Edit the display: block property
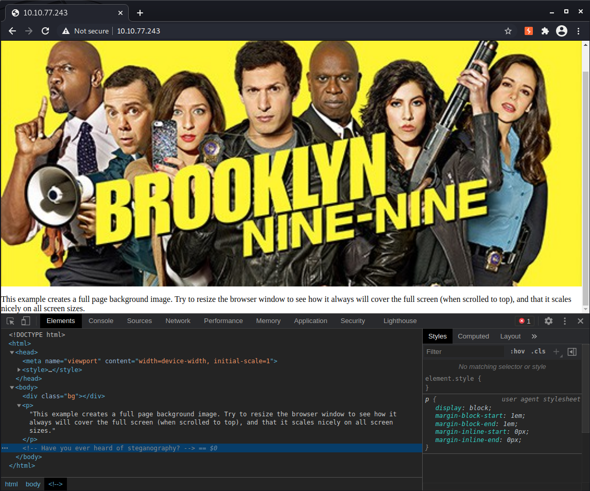The image size is (590, 491). 463,408
